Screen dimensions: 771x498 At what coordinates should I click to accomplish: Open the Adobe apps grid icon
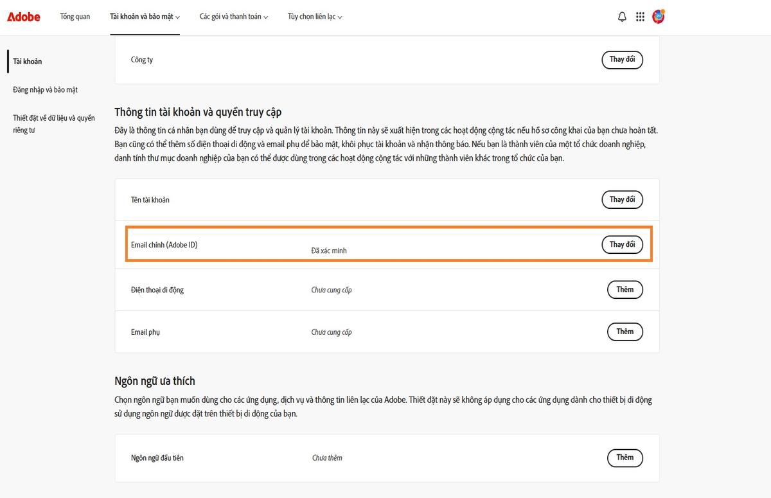coord(640,17)
